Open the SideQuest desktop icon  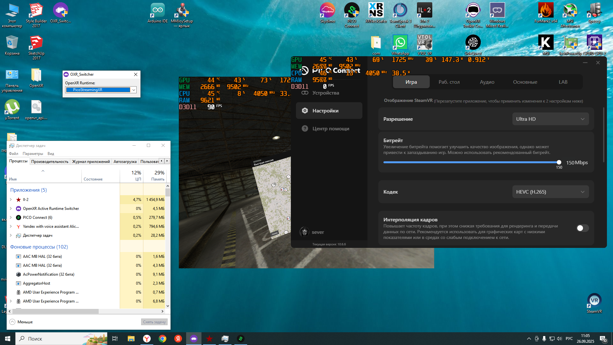point(473,43)
